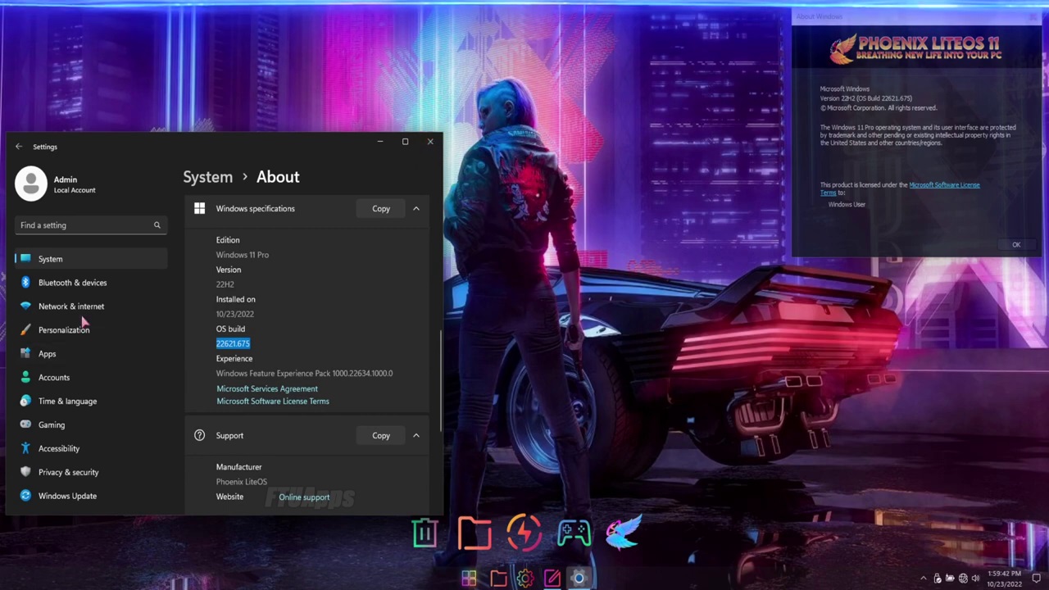The height and width of the screenshot is (590, 1049).
Task: Open Personalization settings
Action: point(90,330)
